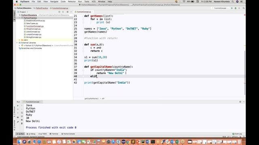Screen dimensions: 259x145
Task: Click "Process finished with exit code 0" output
Action: (x=51, y=128)
